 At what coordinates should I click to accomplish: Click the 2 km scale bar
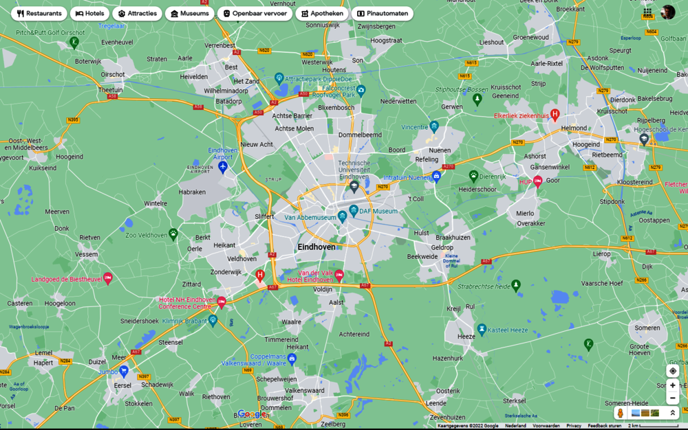[641, 426]
